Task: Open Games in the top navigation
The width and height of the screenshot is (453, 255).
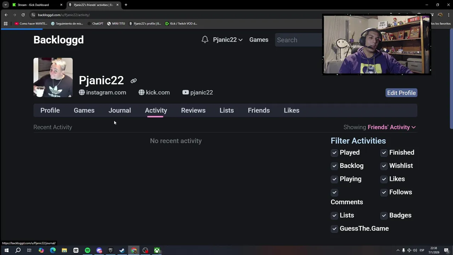Action: (259, 40)
